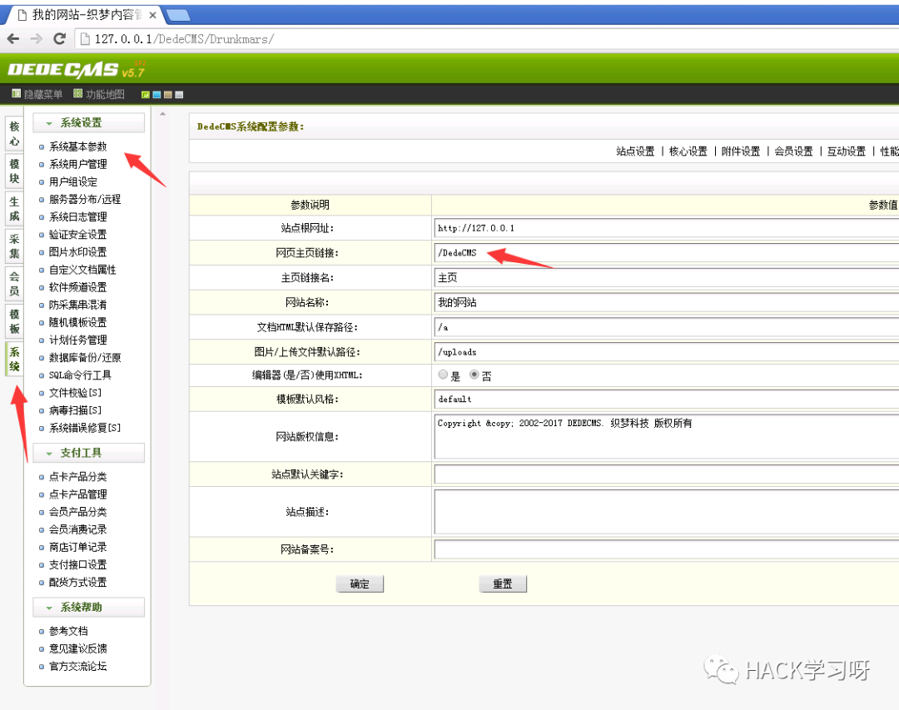Click the tan skin color square
This screenshot has height=710, width=899.
pyautogui.click(x=168, y=95)
